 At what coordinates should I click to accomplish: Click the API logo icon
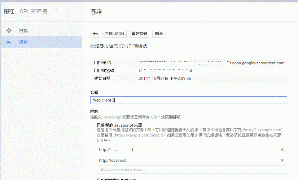coord(9,12)
